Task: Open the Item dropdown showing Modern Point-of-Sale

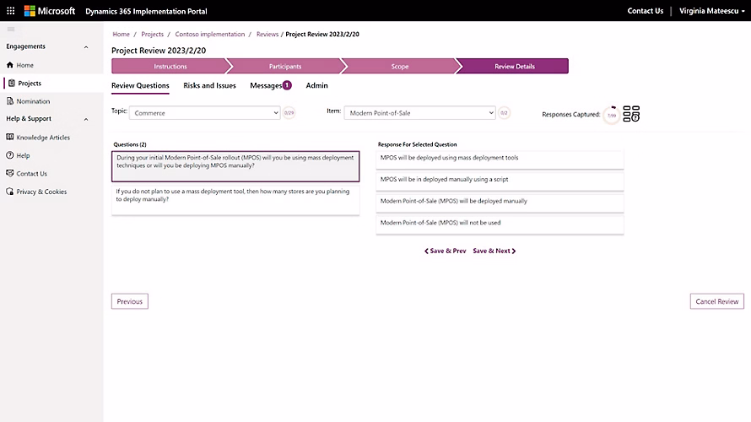Action: point(419,113)
